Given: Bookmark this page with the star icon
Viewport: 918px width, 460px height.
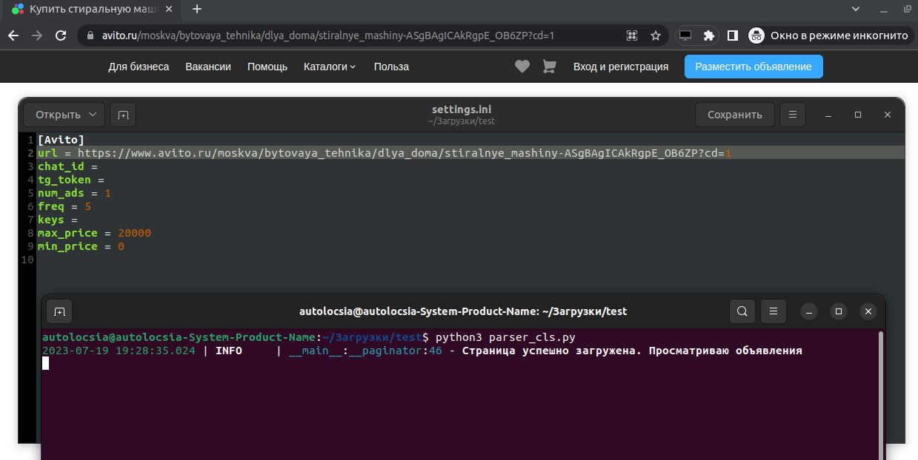Looking at the screenshot, I should 656,35.
